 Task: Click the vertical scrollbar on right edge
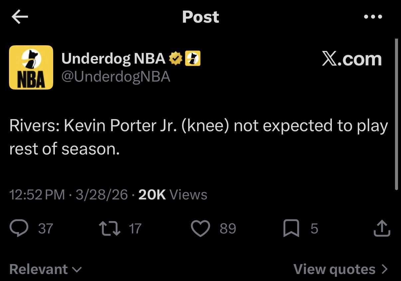click(x=396, y=113)
